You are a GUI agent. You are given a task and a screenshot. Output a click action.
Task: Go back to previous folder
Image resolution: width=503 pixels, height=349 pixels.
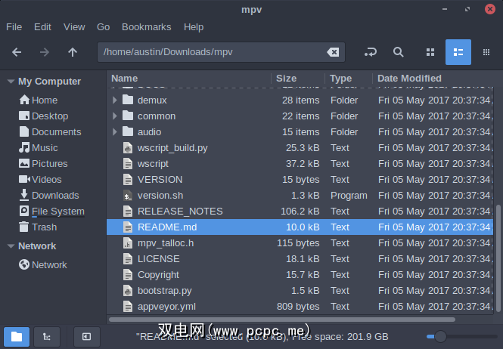pyautogui.click(x=17, y=52)
